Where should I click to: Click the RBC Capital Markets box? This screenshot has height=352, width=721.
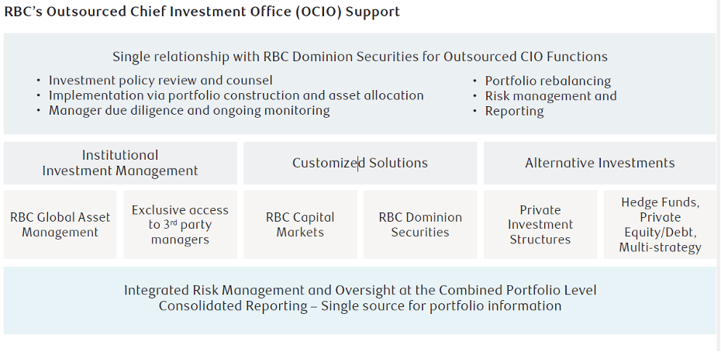tap(300, 225)
